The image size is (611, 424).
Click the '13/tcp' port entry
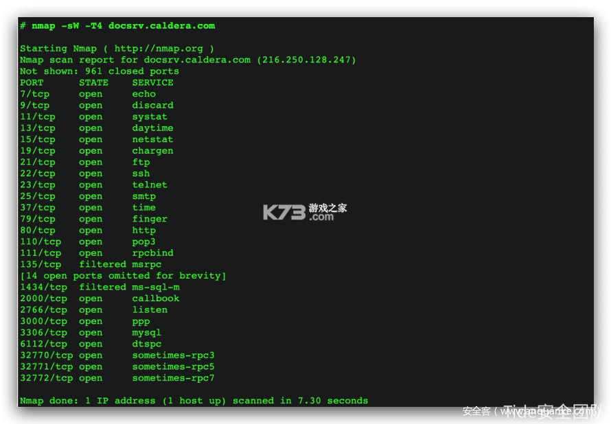pos(38,128)
